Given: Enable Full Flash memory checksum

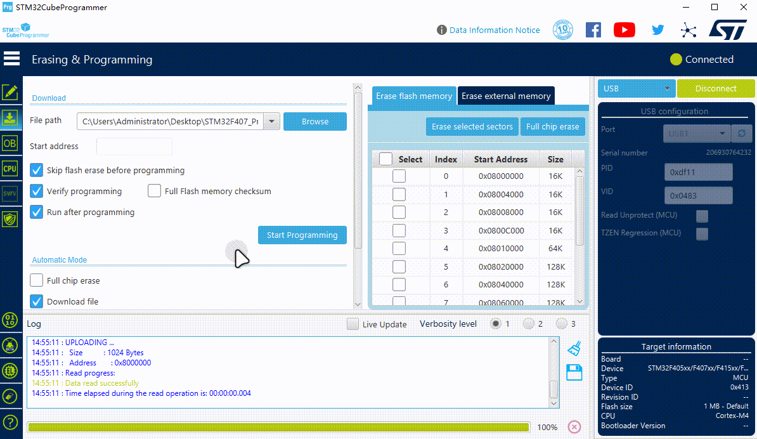Looking at the screenshot, I should (154, 191).
